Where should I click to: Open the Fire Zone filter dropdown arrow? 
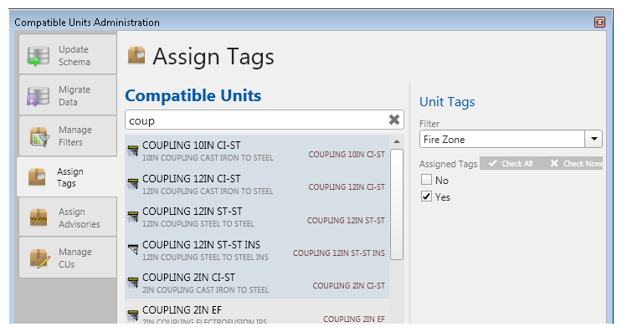point(594,139)
